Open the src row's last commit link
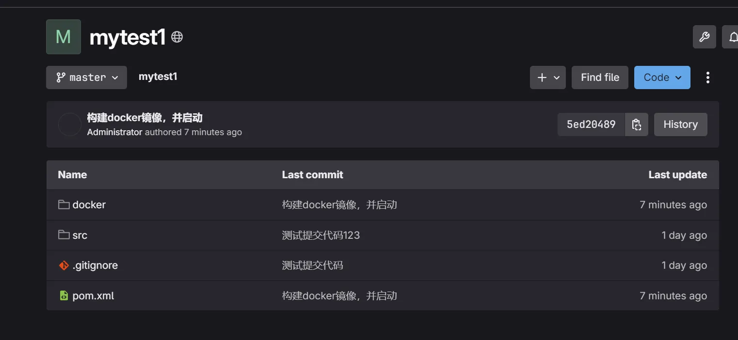738x340 pixels. tap(321, 235)
